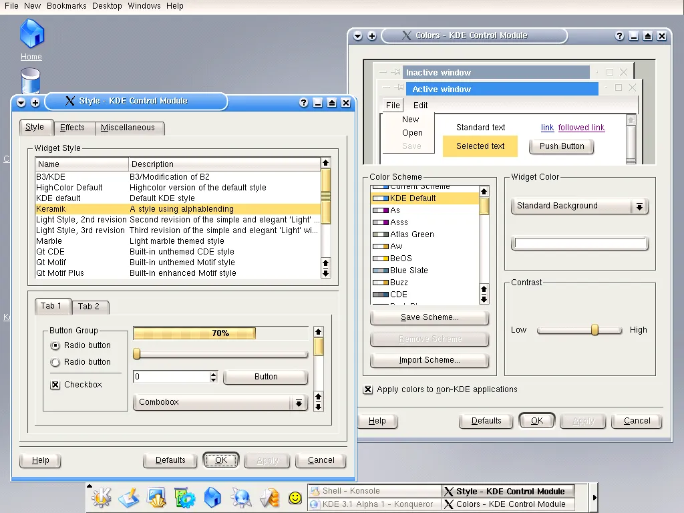Expand the Standard Background widget color dropdown
This screenshot has width=684, height=513.
click(x=639, y=206)
